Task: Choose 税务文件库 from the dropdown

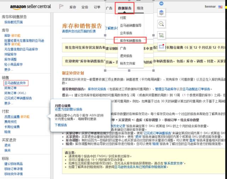Action: pos(128,64)
